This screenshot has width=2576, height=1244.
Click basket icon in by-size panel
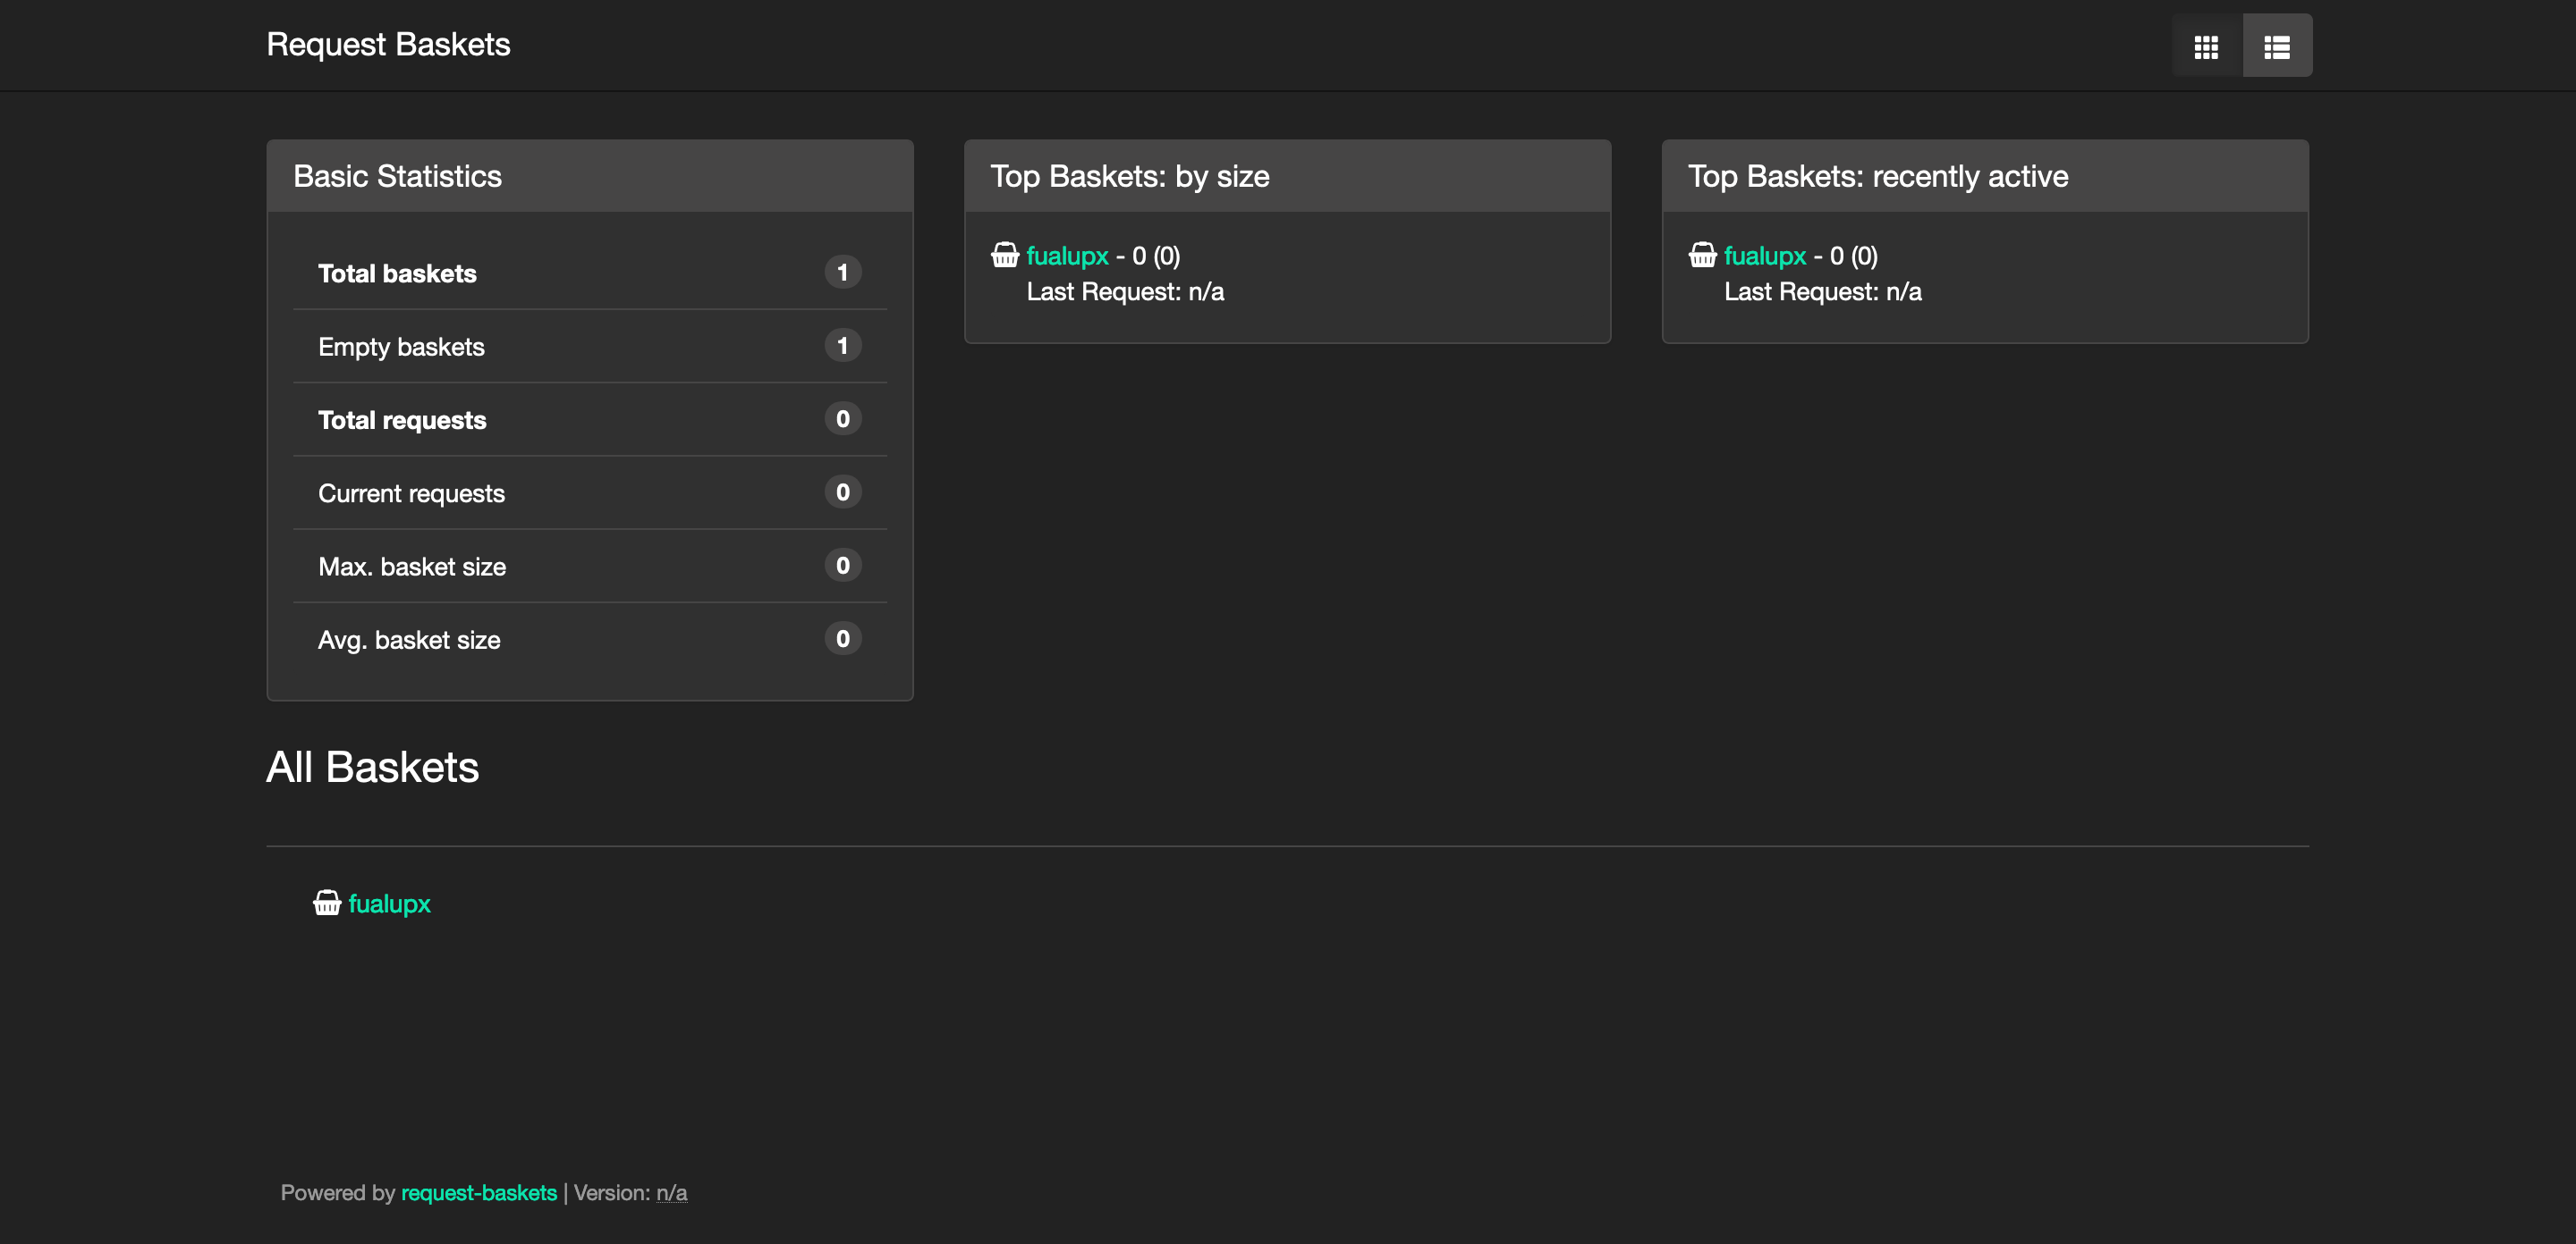[1004, 256]
